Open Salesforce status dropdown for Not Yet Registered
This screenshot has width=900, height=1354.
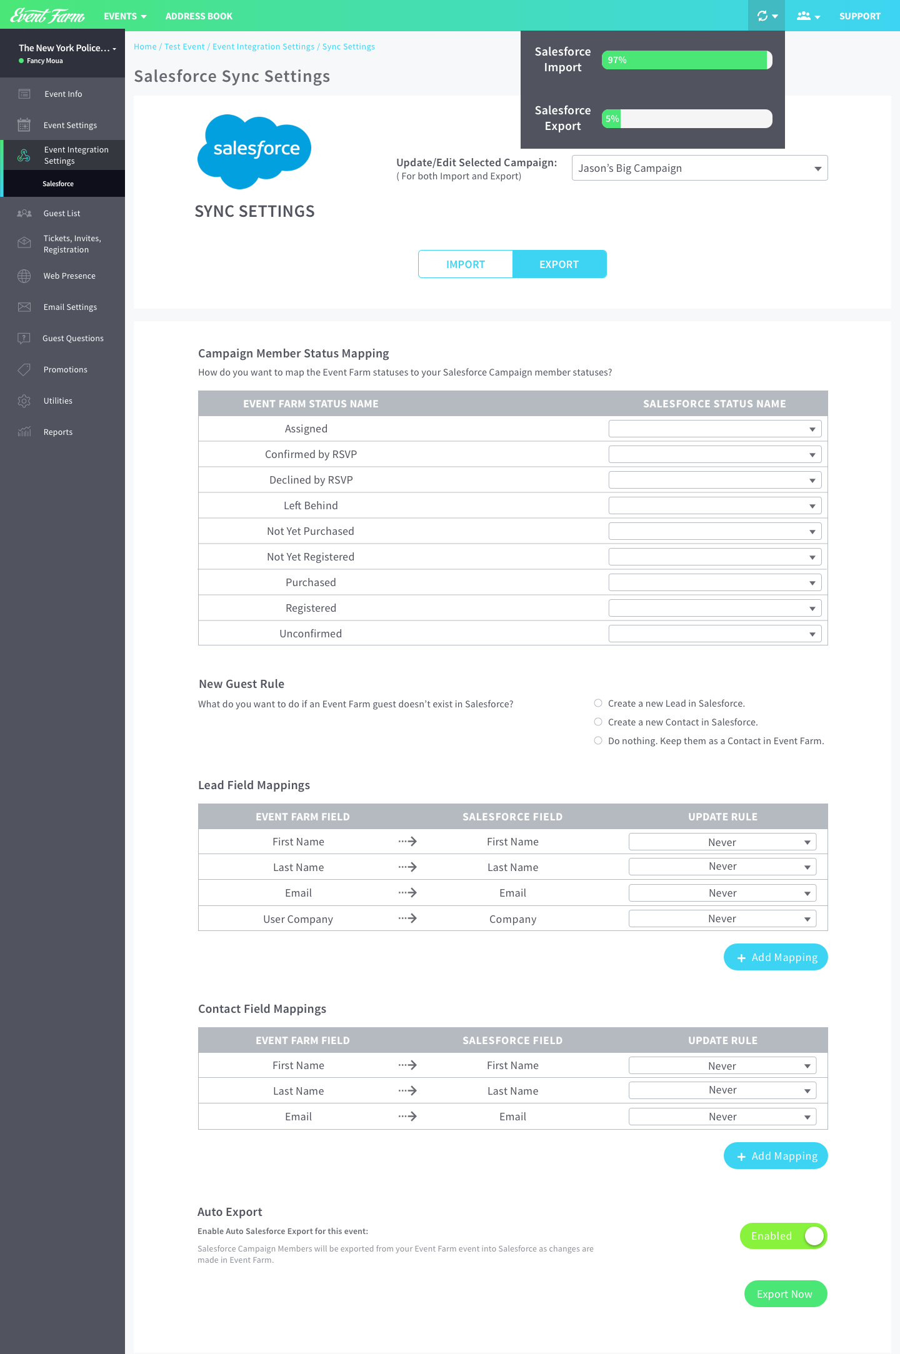[x=715, y=557]
